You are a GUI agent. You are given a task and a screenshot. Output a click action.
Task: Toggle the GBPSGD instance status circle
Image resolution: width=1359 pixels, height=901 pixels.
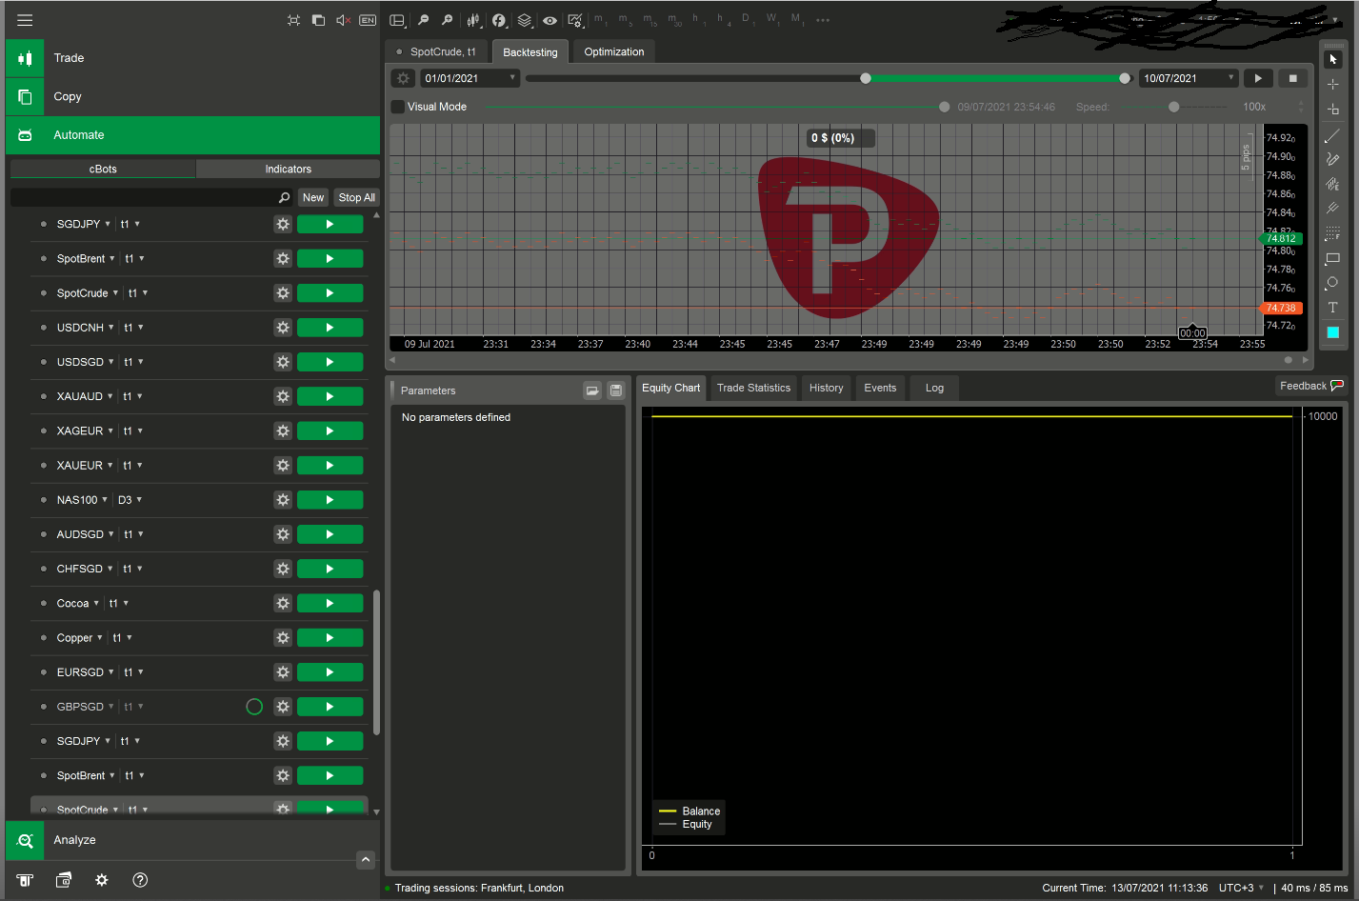coord(254,707)
